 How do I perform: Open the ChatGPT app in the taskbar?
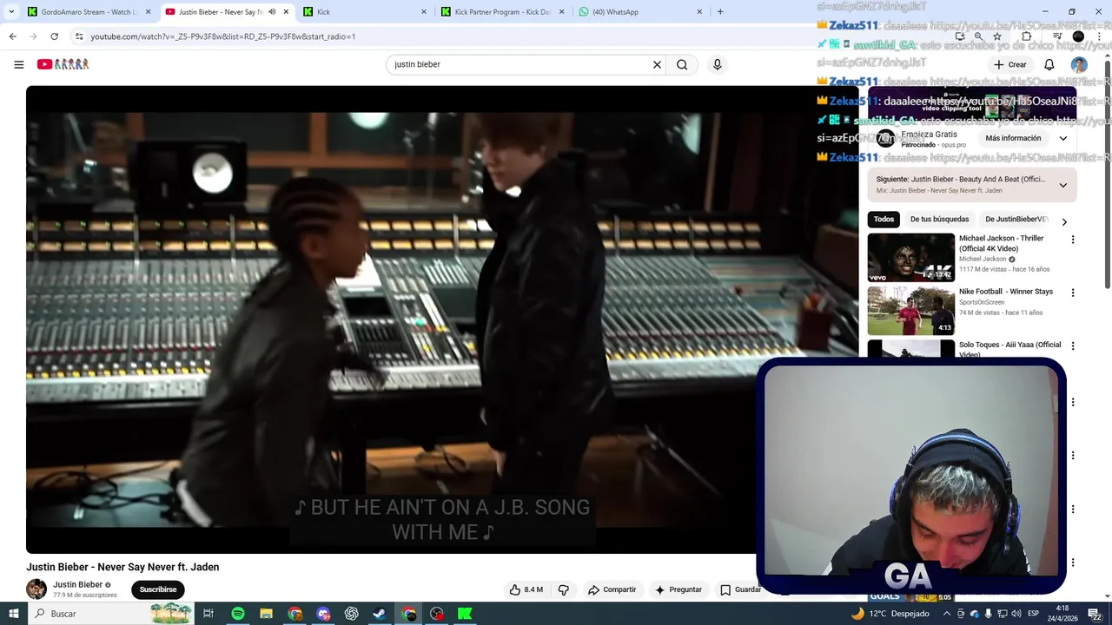(x=351, y=614)
